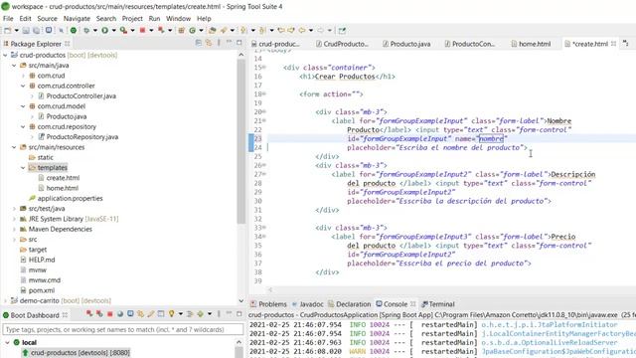This screenshot has height=358, width=636.
Task: Click the green Boot Dashboard icon in main toolbar
Action: [x=74, y=31]
